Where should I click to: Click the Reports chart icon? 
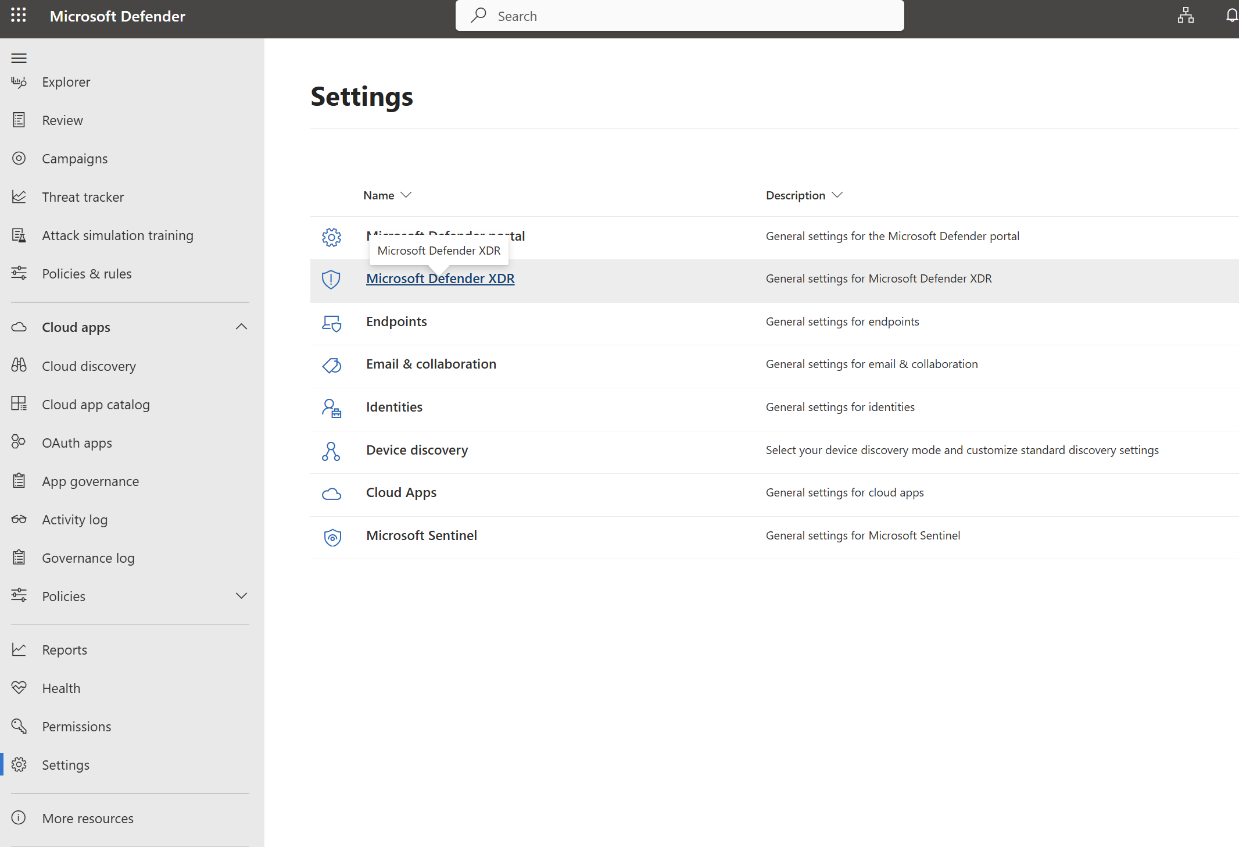(19, 649)
